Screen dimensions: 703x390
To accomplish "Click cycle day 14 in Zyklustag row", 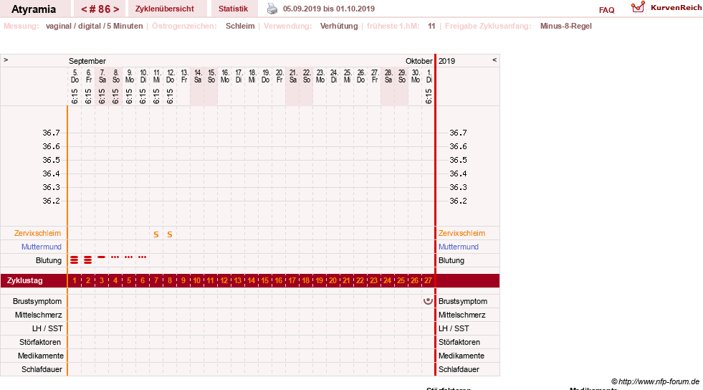I will 251,280.
